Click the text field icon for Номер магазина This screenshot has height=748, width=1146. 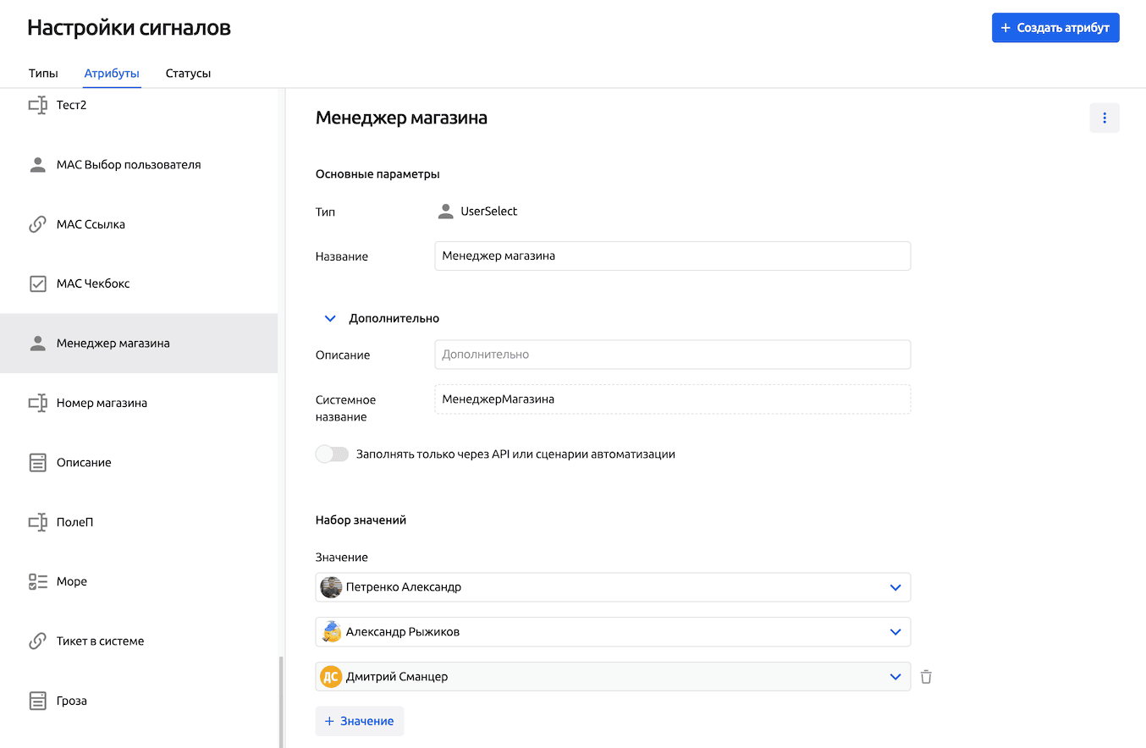(37, 404)
